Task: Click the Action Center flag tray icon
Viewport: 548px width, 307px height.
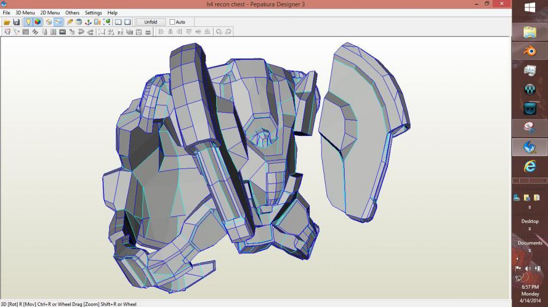Action: [518, 268]
